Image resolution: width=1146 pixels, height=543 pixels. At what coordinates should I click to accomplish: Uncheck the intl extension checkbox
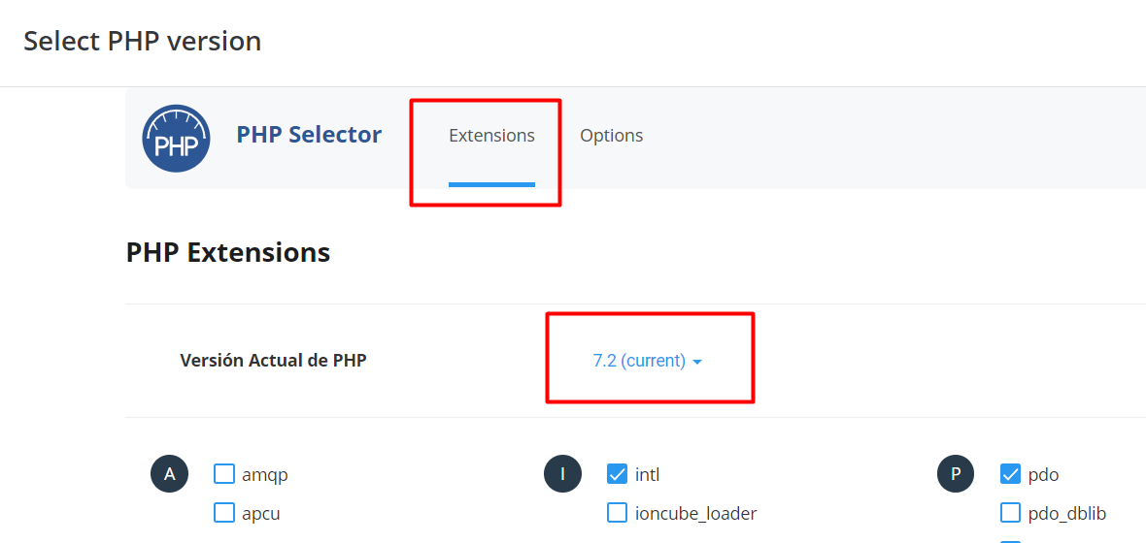click(618, 474)
